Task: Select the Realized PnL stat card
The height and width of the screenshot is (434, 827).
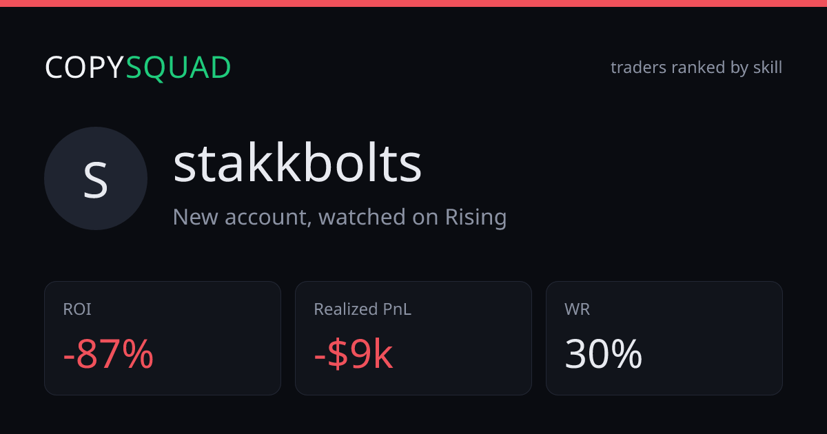Action: tap(413, 338)
